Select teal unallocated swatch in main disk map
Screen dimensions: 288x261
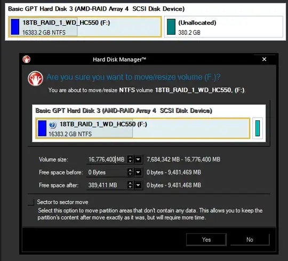coord(171,27)
